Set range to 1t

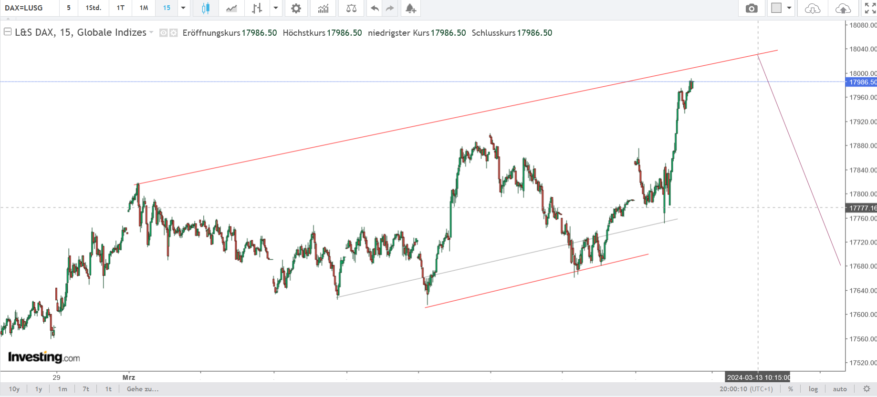click(108, 389)
